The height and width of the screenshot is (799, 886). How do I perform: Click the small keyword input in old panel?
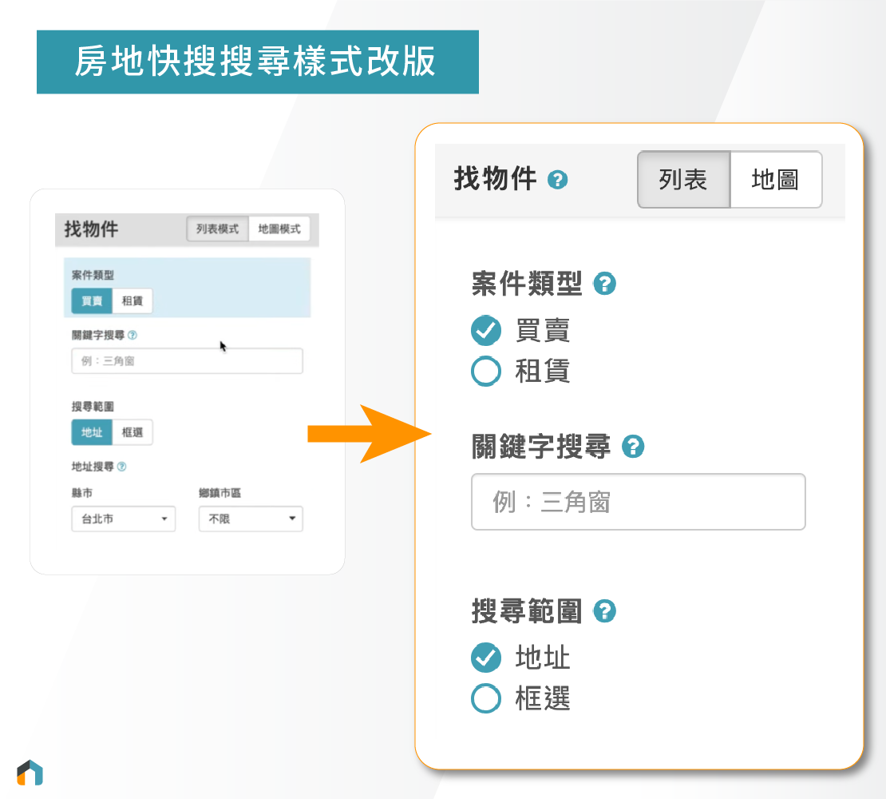pos(187,361)
